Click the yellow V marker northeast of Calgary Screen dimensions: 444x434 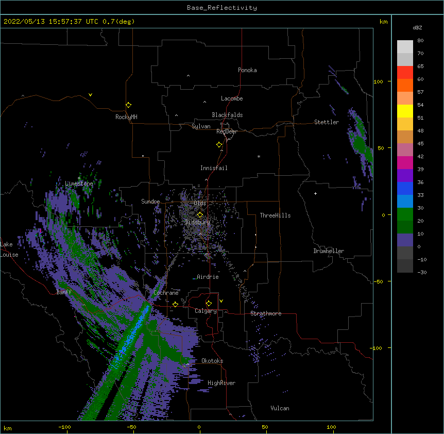tap(221, 301)
